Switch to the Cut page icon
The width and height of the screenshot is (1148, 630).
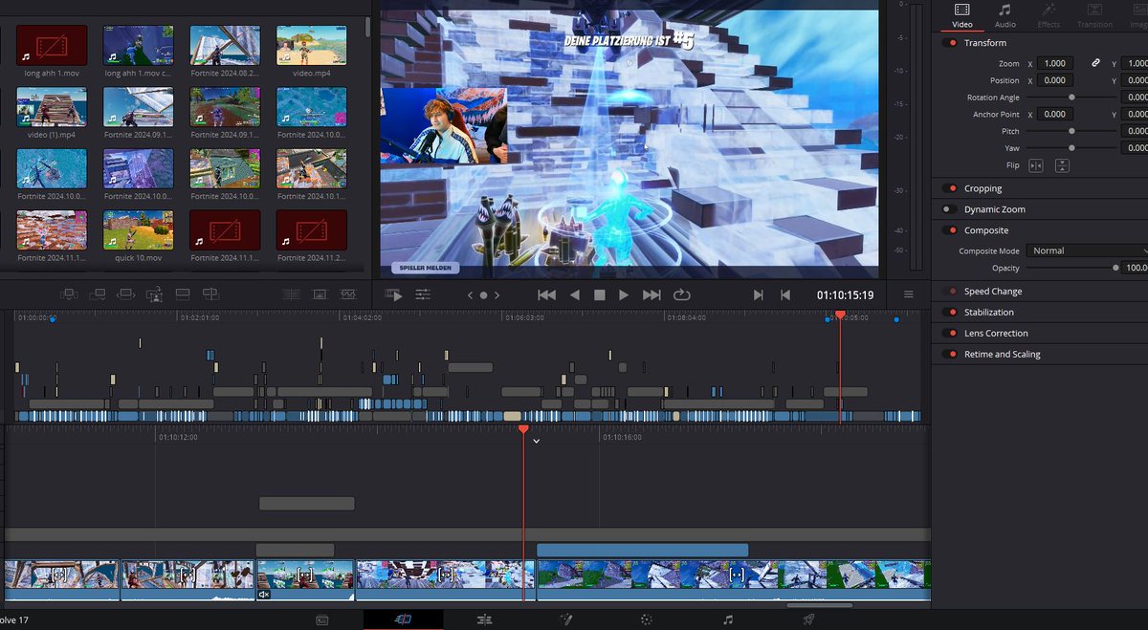pyautogui.click(x=403, y=619)
